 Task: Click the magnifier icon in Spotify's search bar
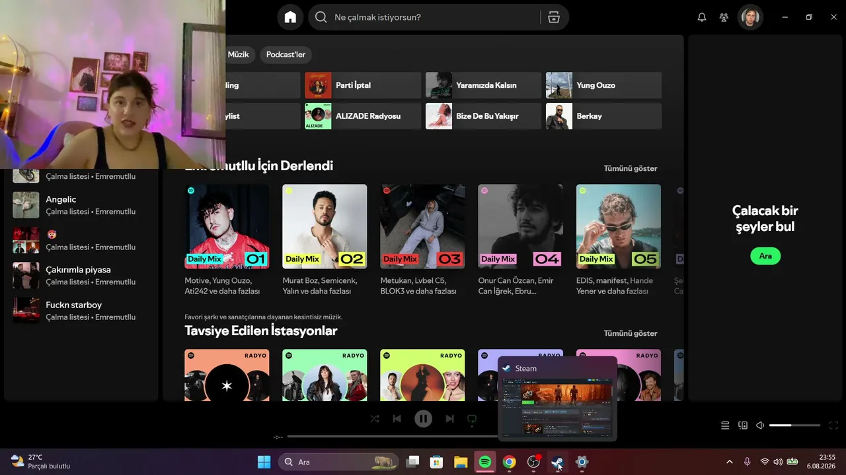[321, 17]
